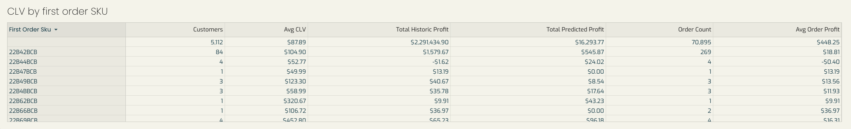Viewport: 851px width, 129px height.
Task: Click the sort arrow beside First Order Sku
Action: pos(56,30)
